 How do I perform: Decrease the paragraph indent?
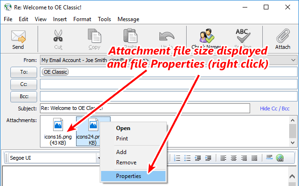pyautogui.click(x=198, y=158)
